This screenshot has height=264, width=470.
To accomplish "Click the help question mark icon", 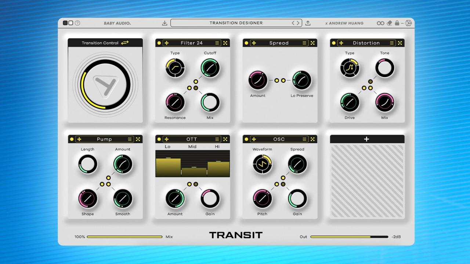I will (x=77, y=23).
